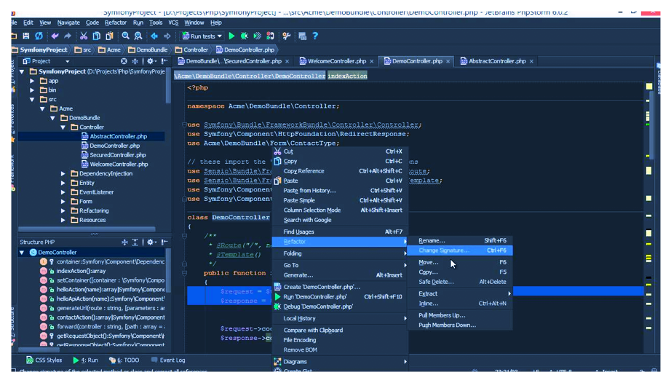
Task: Expand the bin folder
Action: coord(33,90)
